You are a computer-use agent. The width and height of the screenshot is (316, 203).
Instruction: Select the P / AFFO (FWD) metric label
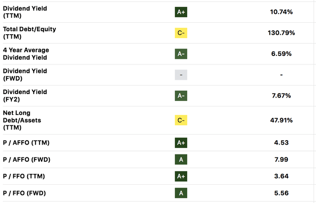pos(27,159)
